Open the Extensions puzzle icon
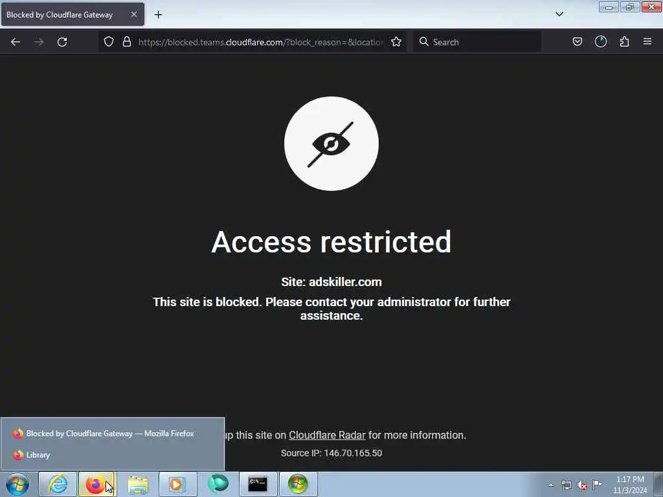Image resolution: width=663 pixels, height=497 pixels. pos(624,42)
